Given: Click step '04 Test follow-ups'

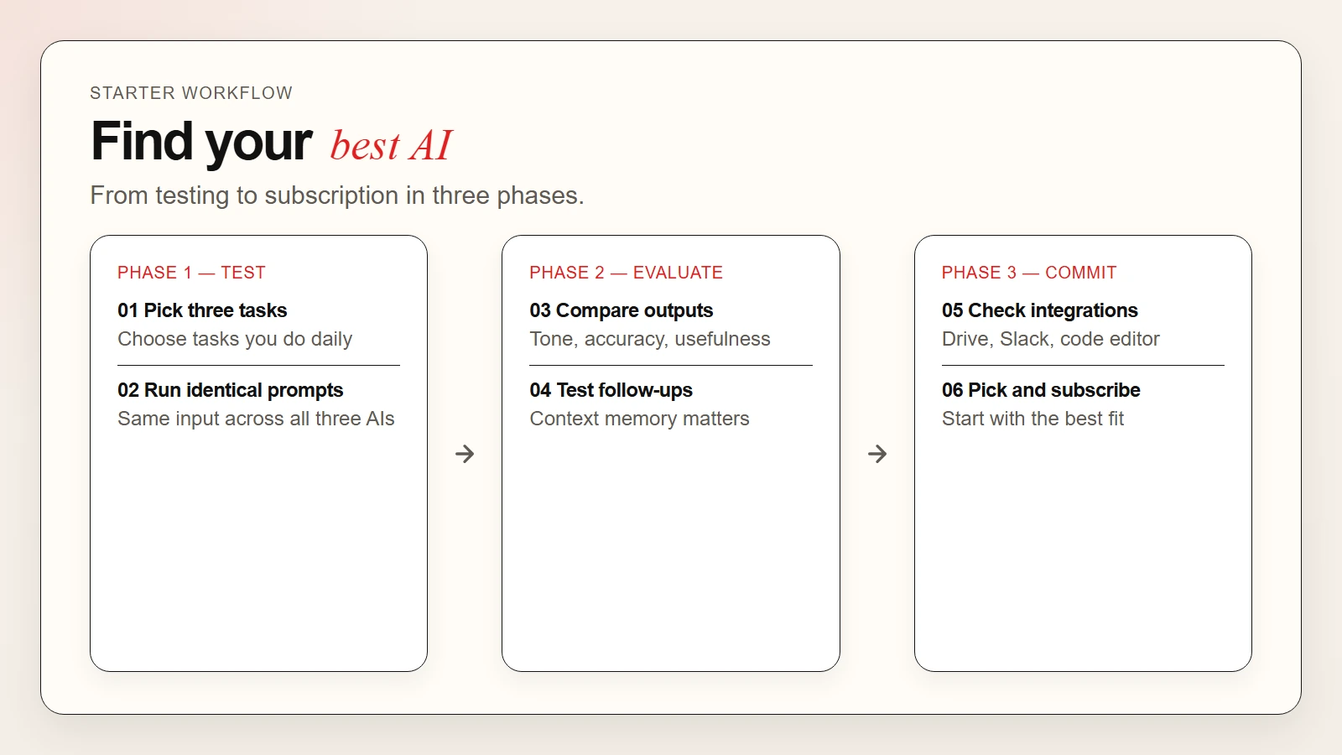Looking at the screenshot, I should point(611,390).
